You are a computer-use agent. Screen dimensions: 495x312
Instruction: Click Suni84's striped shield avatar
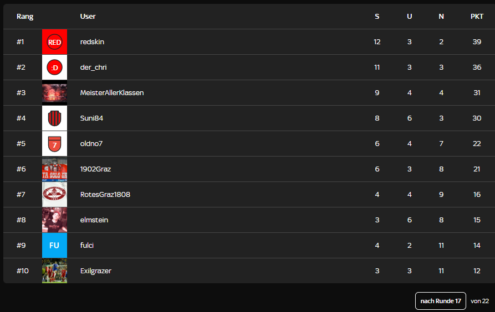coord(54,118)
